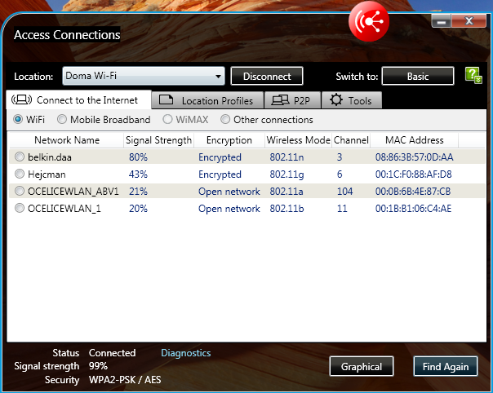Open help via green question mark icon

coord(473,75)
